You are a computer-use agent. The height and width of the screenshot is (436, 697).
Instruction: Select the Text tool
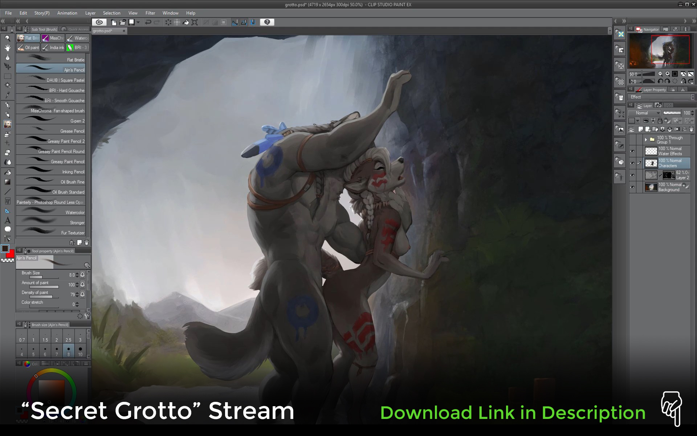point(7,220)
